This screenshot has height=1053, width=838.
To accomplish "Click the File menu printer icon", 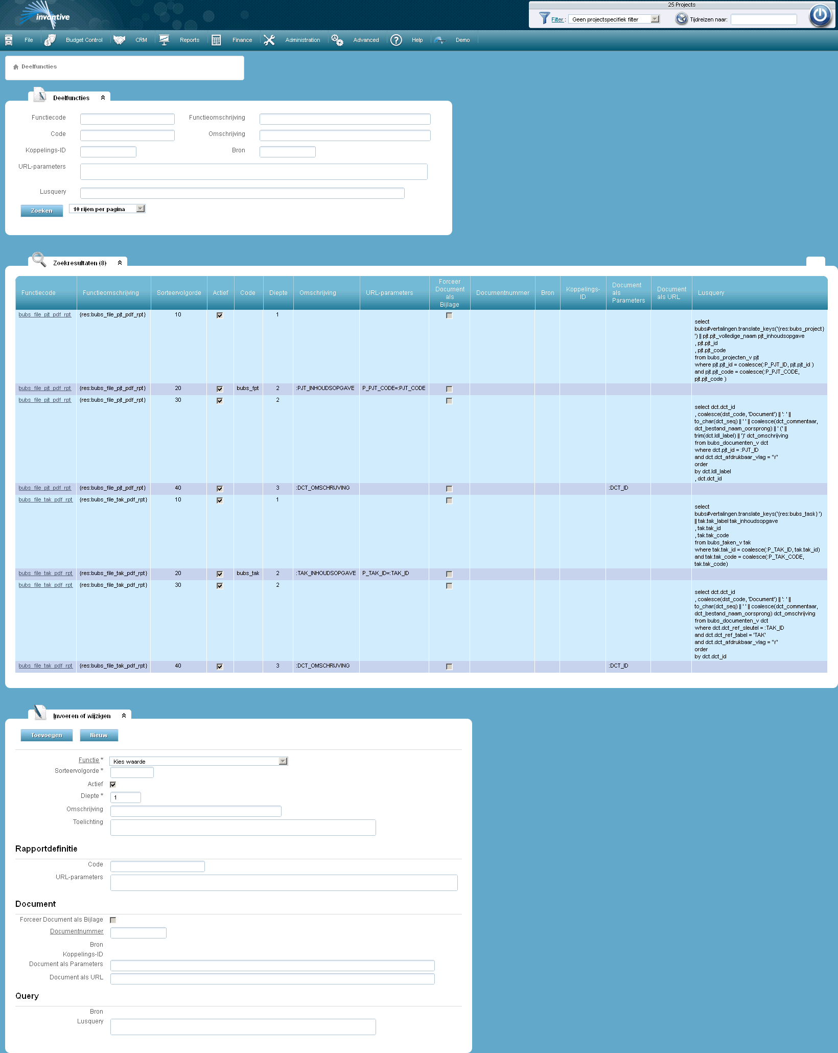I will (x=9, y=40).
